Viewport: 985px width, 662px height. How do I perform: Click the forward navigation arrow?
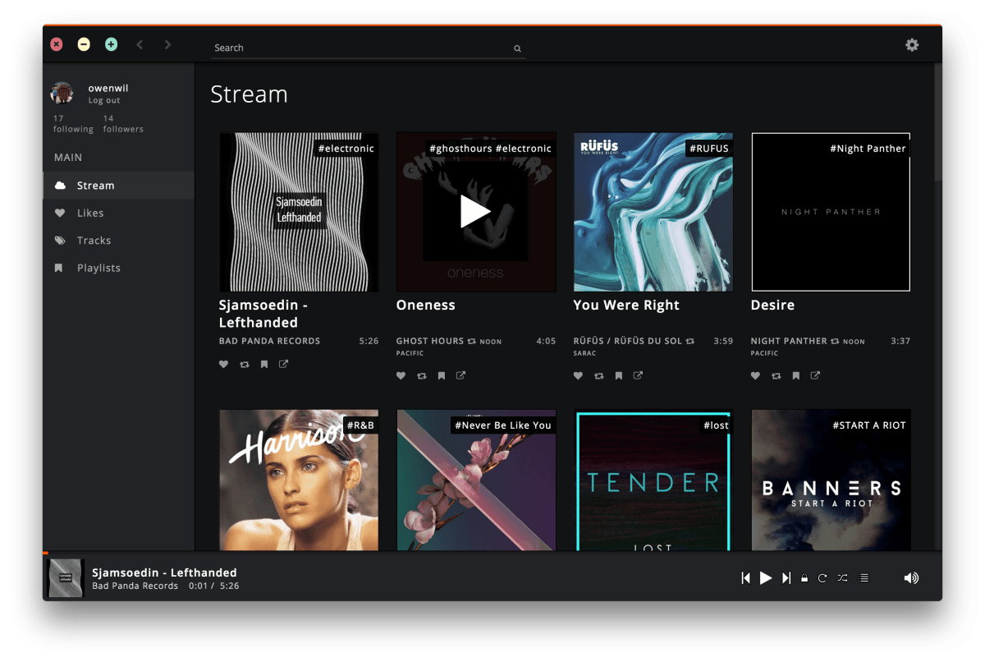pyautogui.click(x=167, y=45)
